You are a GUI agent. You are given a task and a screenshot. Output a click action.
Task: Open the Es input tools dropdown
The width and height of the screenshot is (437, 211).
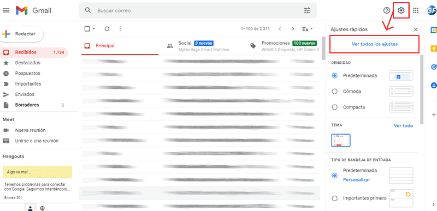[308, 29]
